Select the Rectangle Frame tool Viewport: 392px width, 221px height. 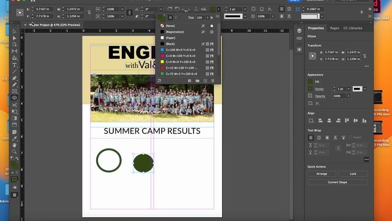[x=14, y=91]
